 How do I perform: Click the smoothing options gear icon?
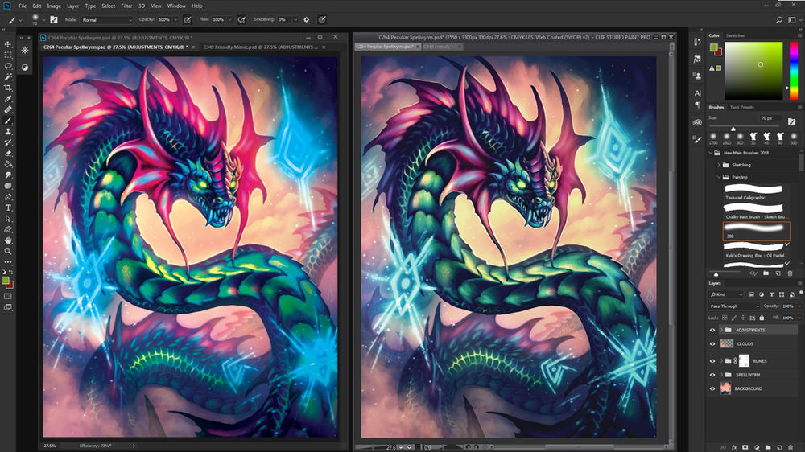[307, 19]
